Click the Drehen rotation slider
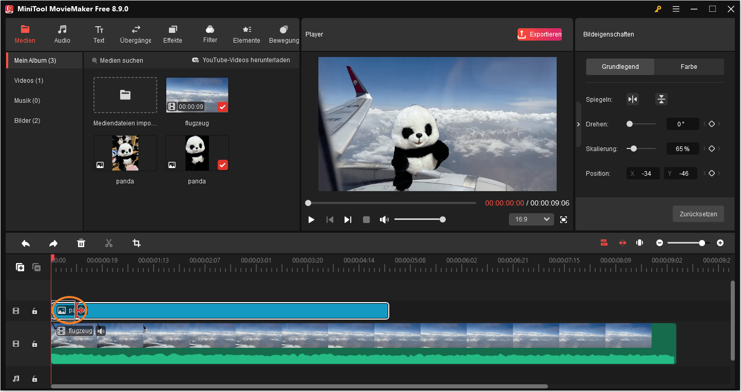This screenshot has width=741, height=392. (x=641, y=124)
